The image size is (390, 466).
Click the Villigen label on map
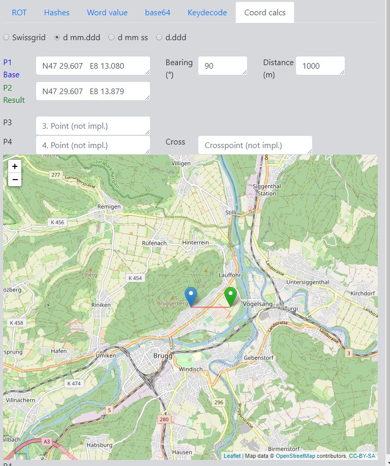(x=181, y=163)
